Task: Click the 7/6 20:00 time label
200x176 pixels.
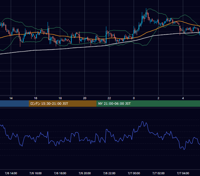Action: click(85, 173)
